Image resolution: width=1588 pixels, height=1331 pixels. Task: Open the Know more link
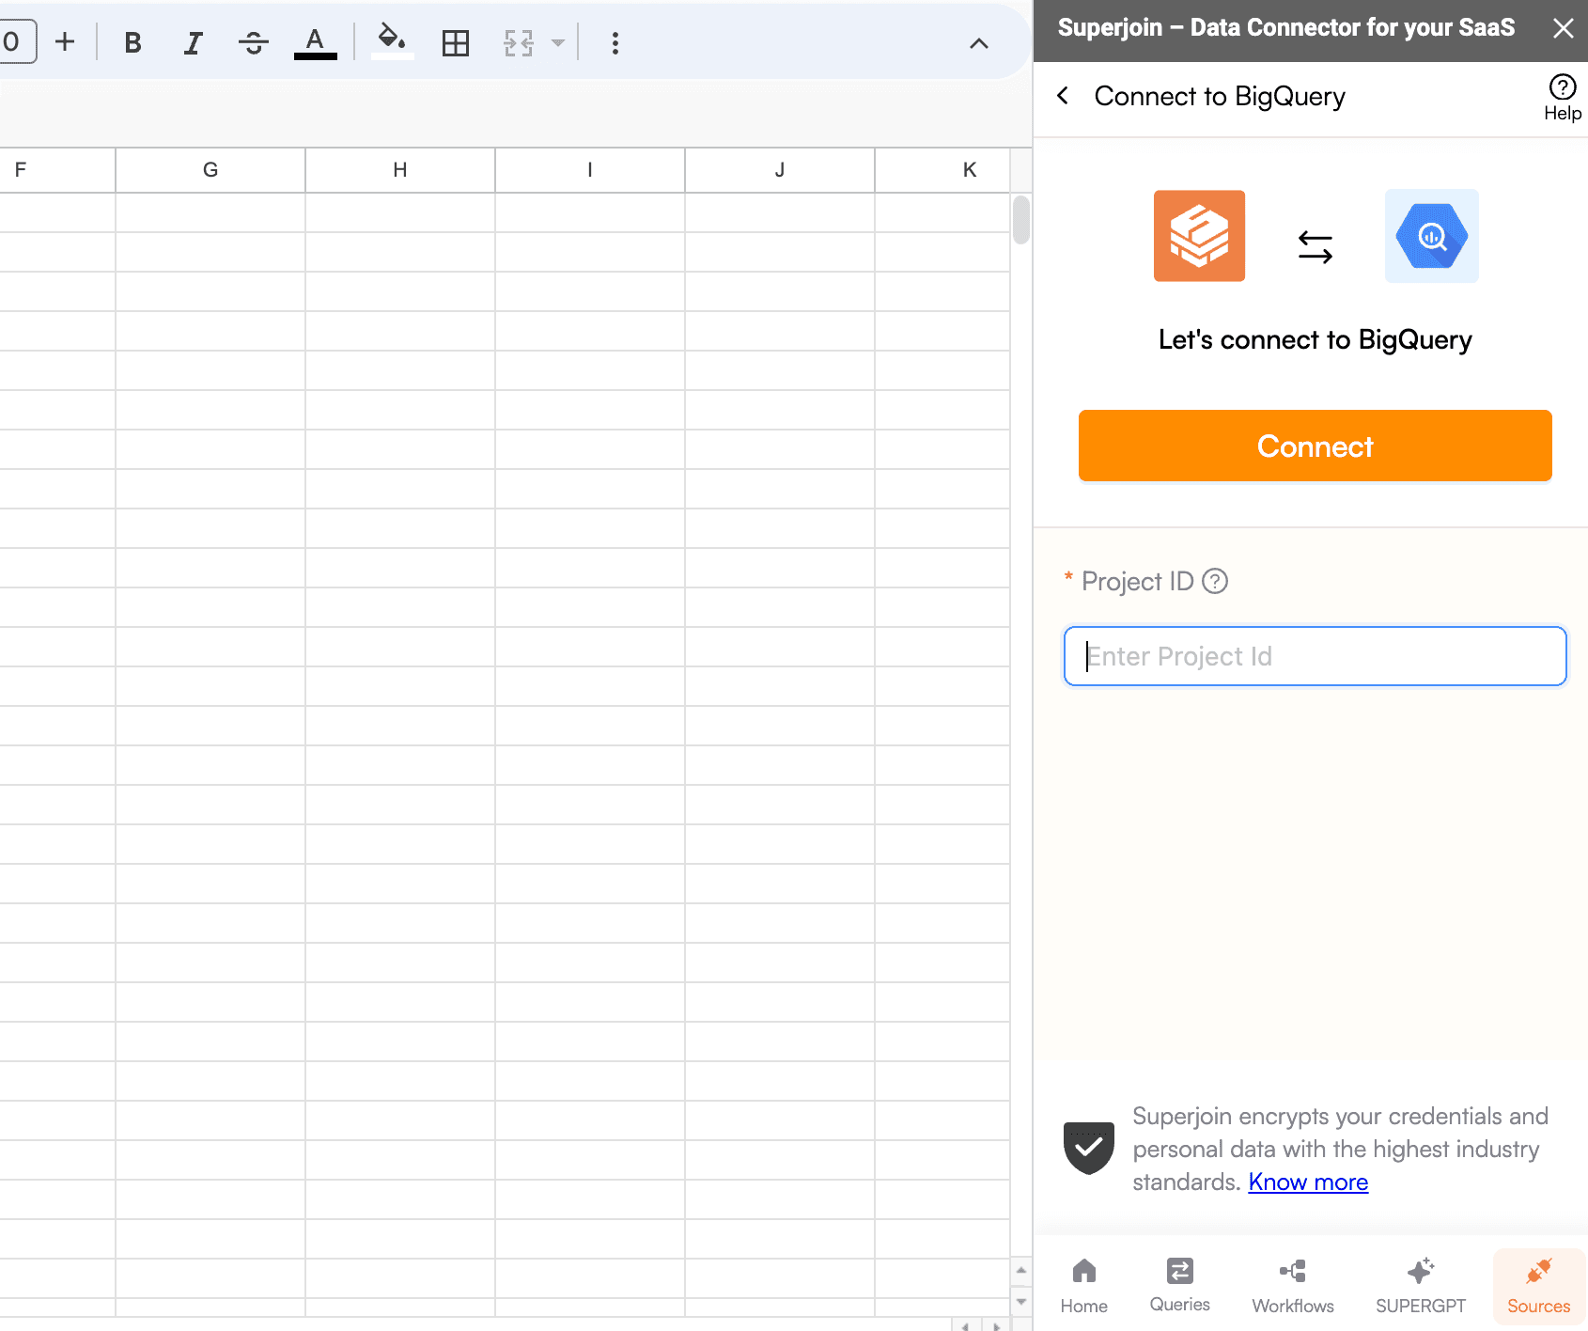[1308, 1182]
